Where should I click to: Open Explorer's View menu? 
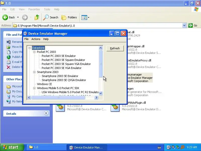[22, 9]
